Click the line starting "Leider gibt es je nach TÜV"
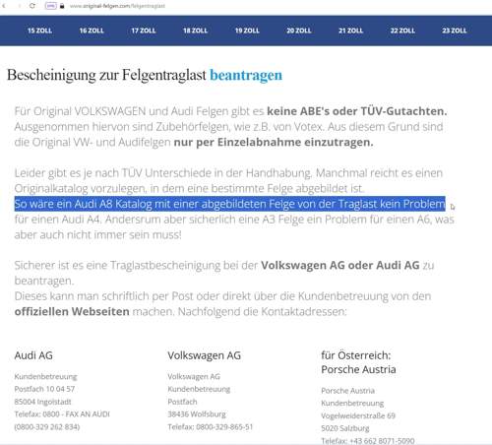Screen dimensions: 492x445 [x=228, y=173]
